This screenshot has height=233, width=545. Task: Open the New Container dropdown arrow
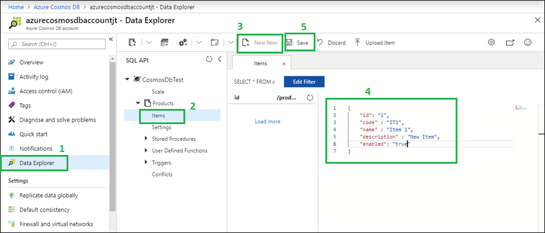pyautogui.click(x=149, y=43)
